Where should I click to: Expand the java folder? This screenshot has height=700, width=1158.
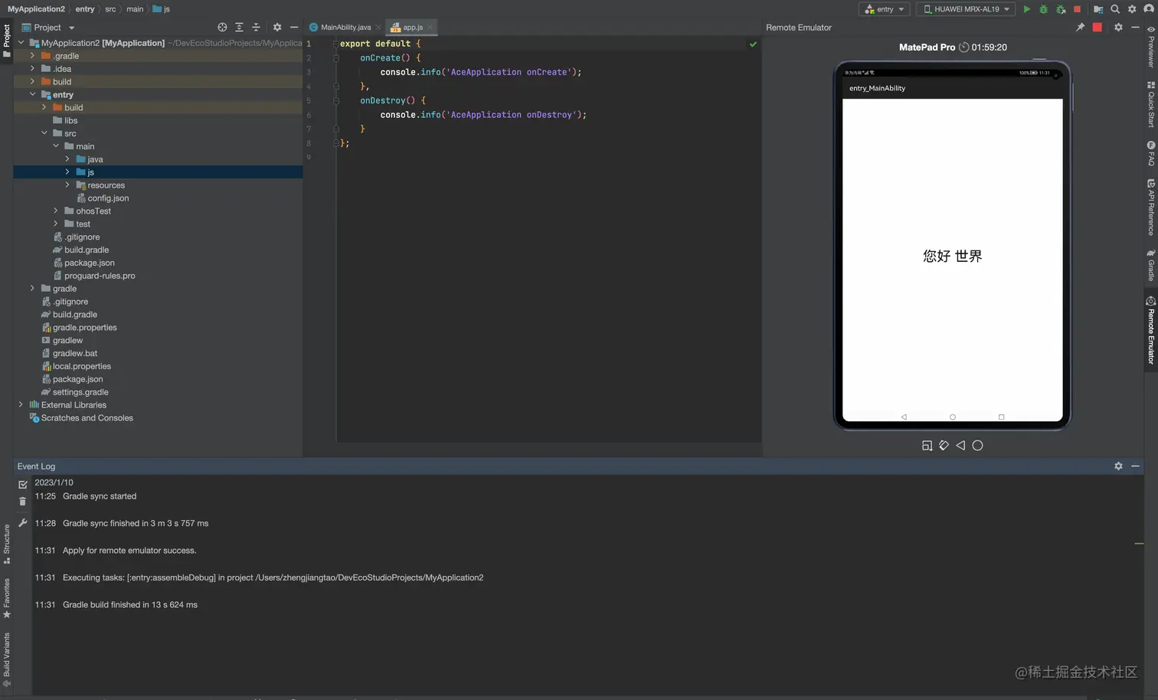pos(67,159)
